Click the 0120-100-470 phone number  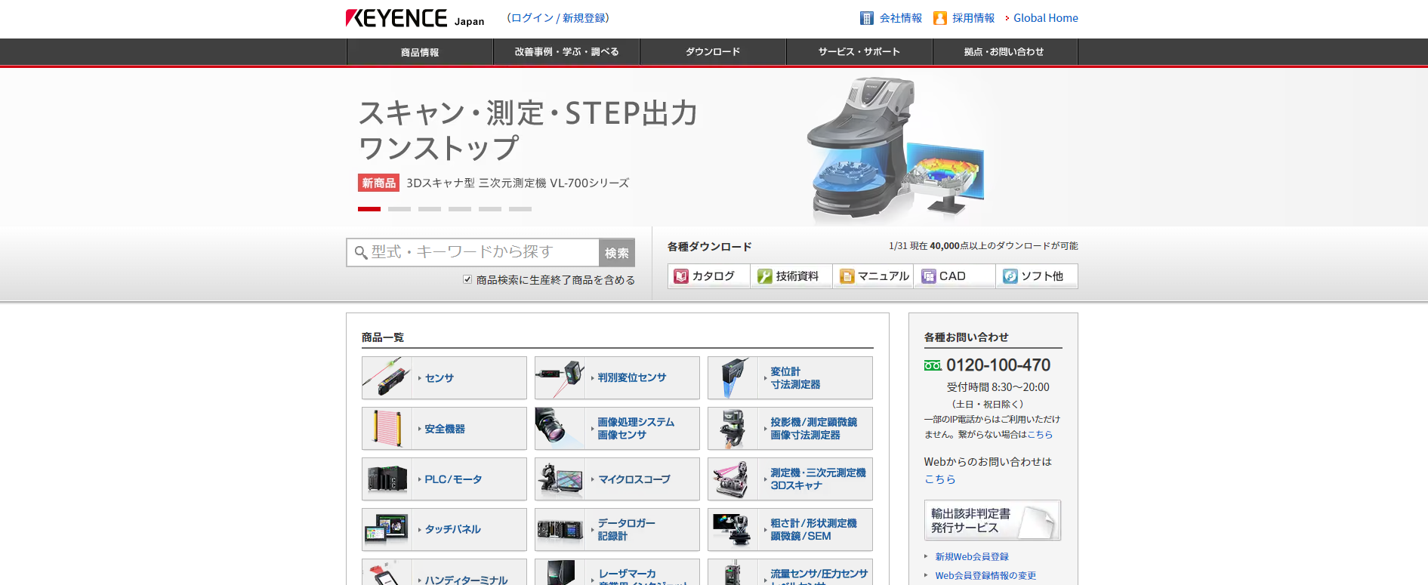coord(998,365)
